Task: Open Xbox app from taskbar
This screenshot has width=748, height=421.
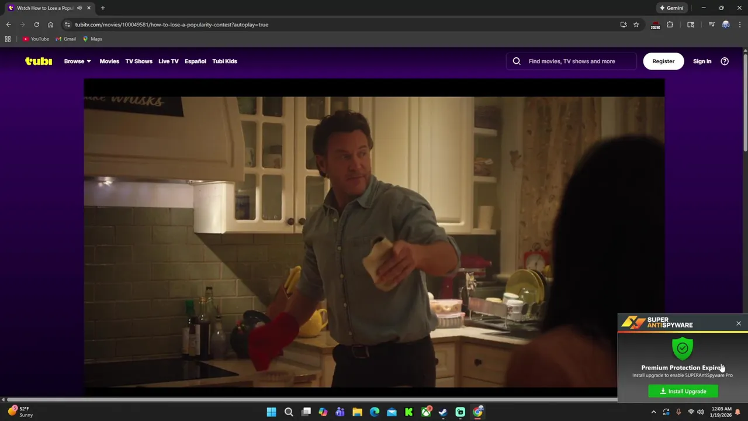Action: (426, 412)
